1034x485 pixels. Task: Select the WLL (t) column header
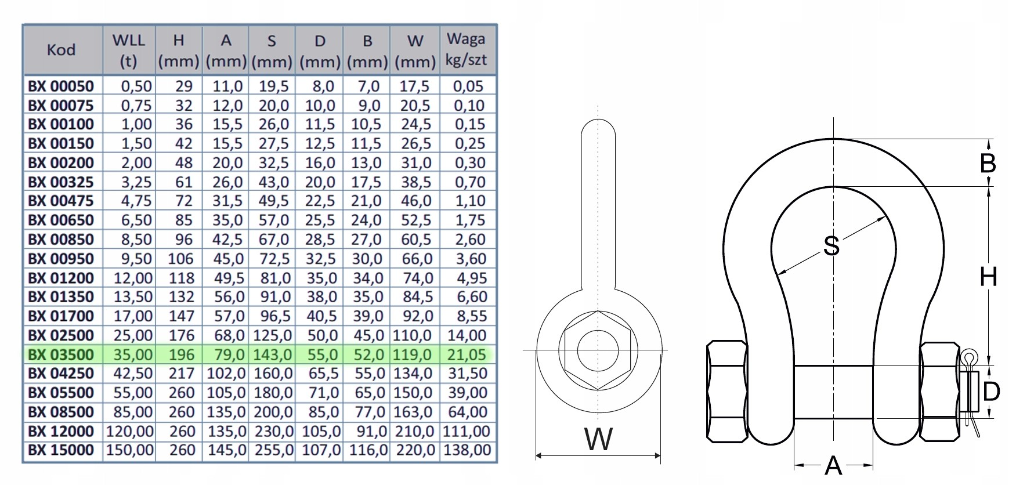(x=129, y=50)
